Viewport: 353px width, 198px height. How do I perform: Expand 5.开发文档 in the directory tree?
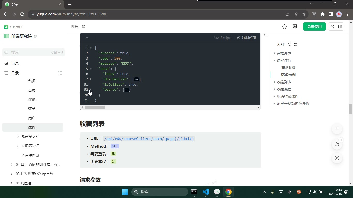point(18,137)
